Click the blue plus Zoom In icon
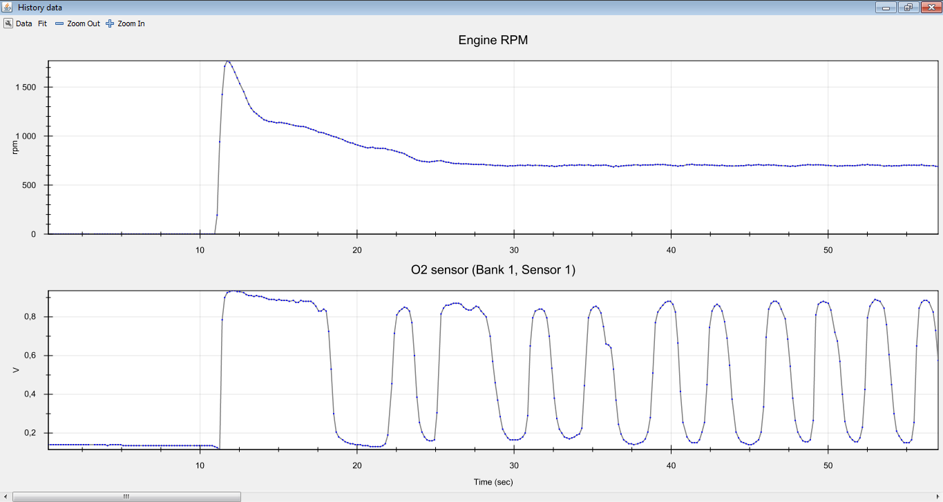The width and height of the screenshot is (943, 502). pos(110,23)
